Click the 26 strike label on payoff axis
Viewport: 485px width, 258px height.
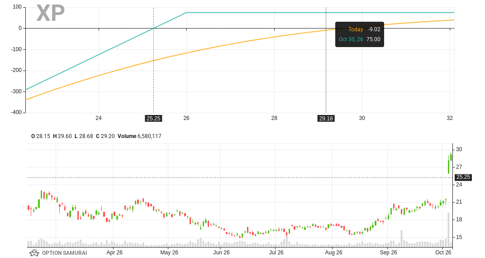186,118
